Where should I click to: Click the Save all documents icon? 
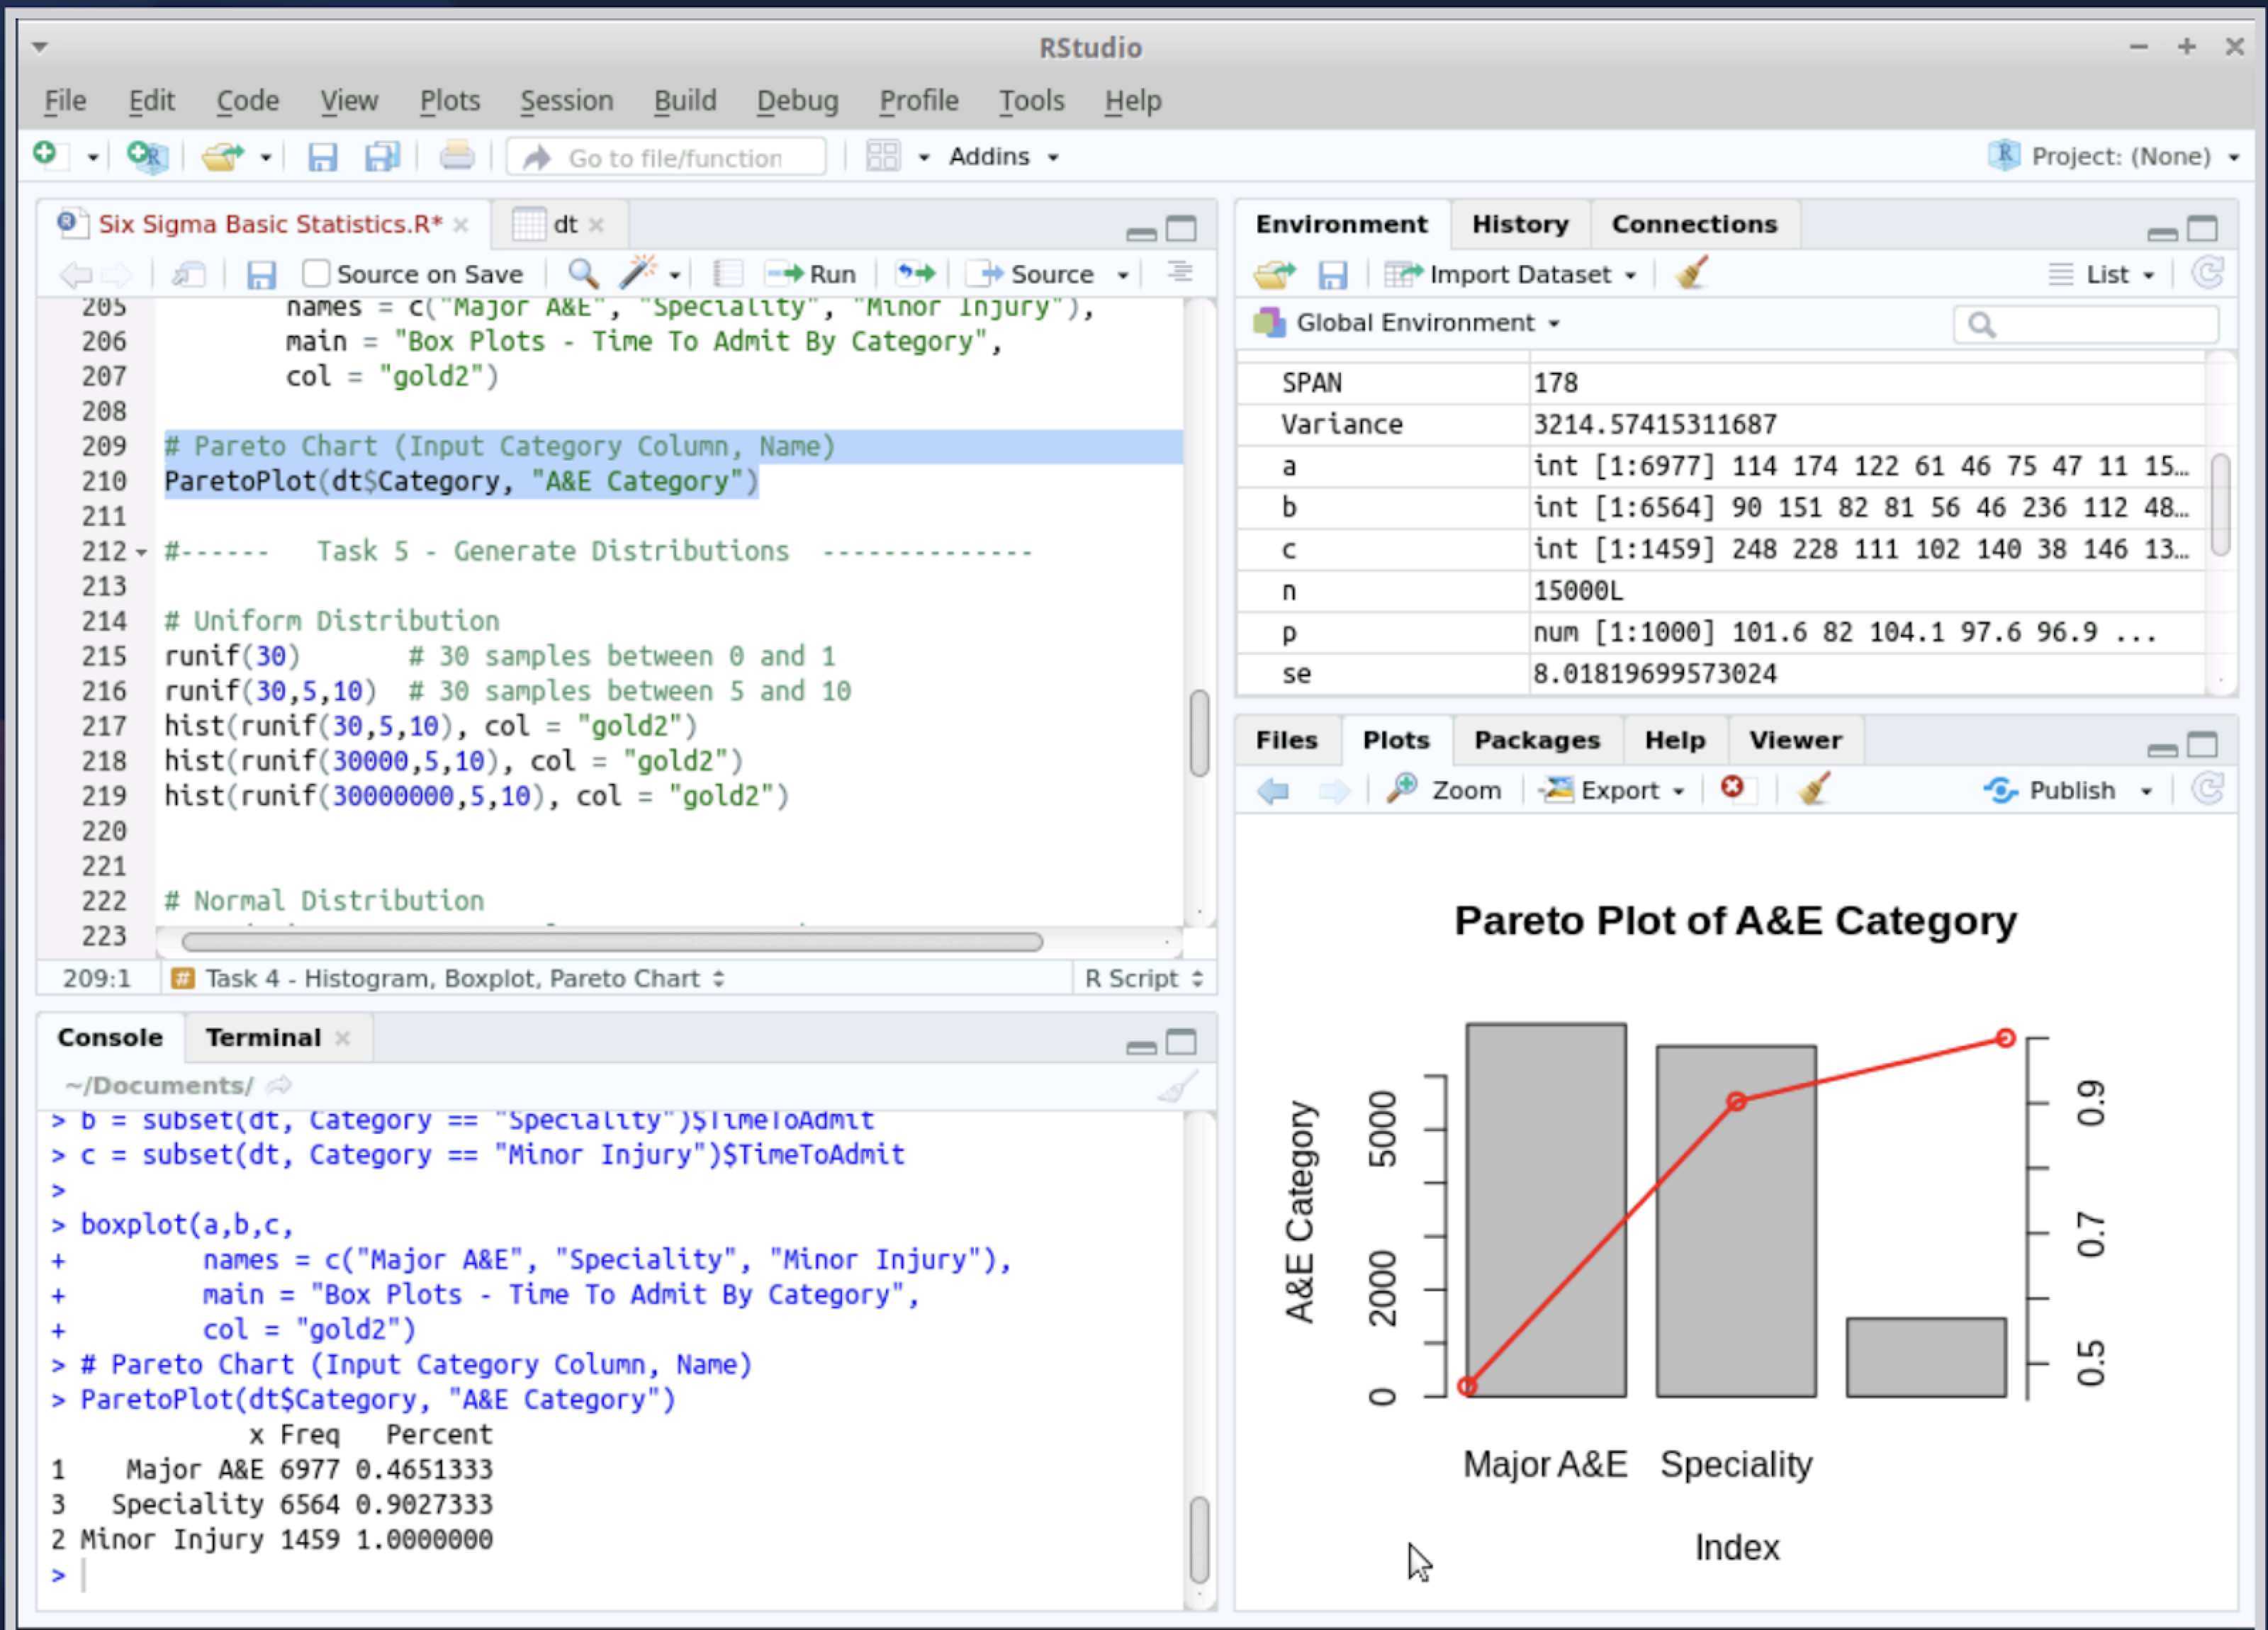click(382, 157)
